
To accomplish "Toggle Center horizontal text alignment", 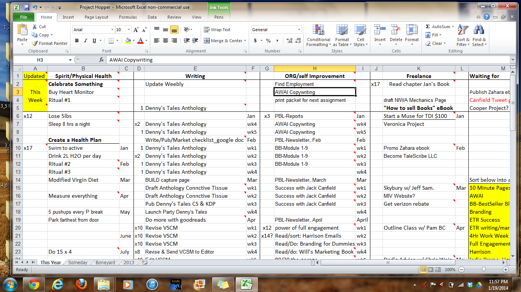I will (x=166, y=41).
